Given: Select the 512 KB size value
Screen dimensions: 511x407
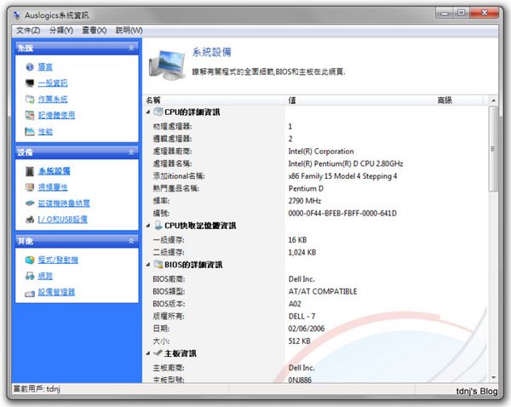Looking at the screenshot, I should (299, 341).
